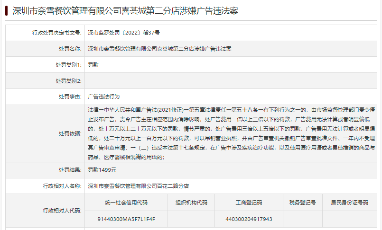Click the 居民身份证号码 column header

point(350,203)
